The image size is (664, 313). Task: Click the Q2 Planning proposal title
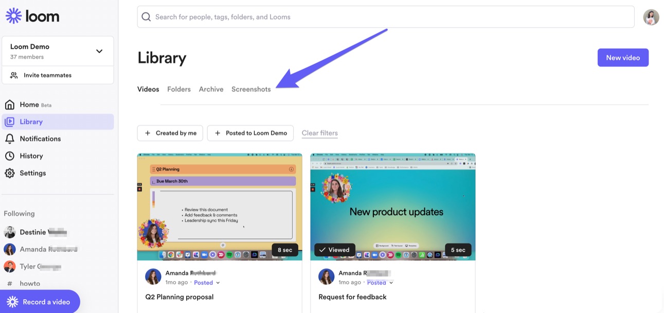click(x=180, y=297)
